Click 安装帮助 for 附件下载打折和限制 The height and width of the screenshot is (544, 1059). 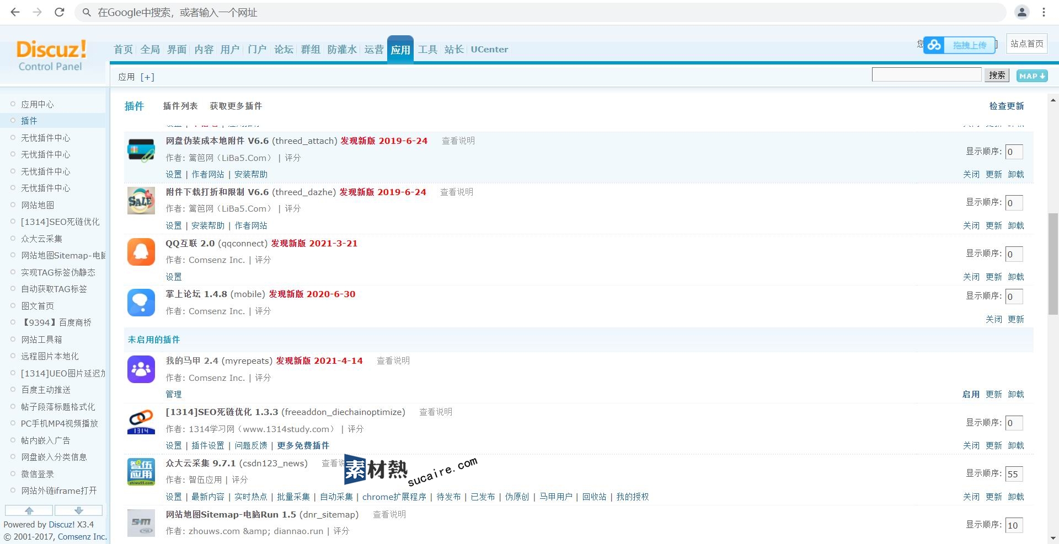208,225
